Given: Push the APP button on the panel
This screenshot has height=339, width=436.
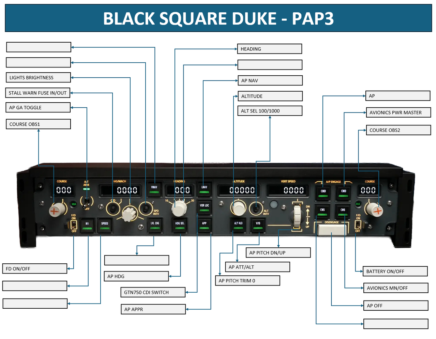Looking at the screenshot, I should click(204, 226).
